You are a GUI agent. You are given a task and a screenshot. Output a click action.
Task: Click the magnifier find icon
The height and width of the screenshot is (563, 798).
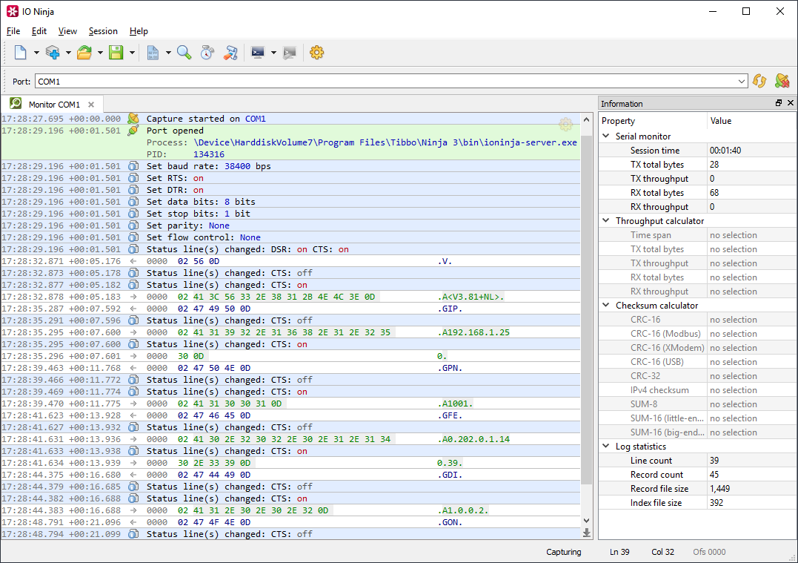(x=184, y=53)
